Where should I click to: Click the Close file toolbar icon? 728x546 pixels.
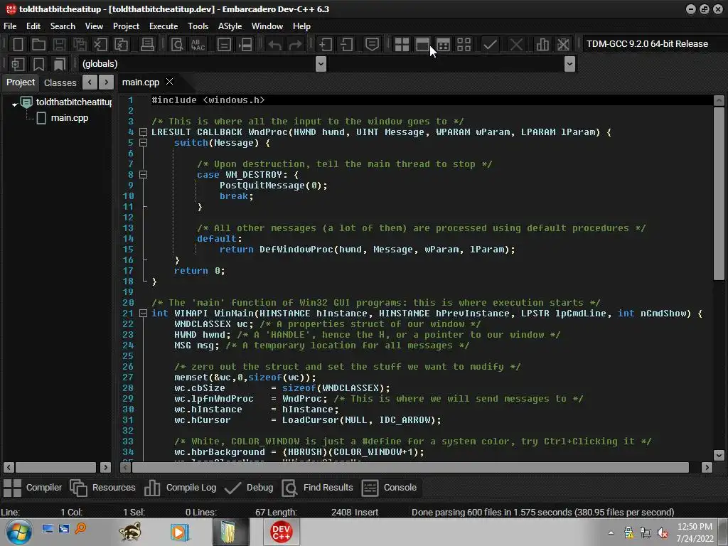(100, 45)
